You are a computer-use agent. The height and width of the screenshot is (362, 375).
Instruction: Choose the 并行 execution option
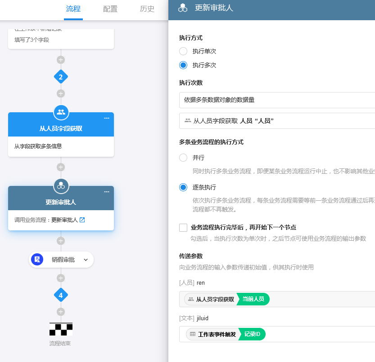tap(183, 158)
